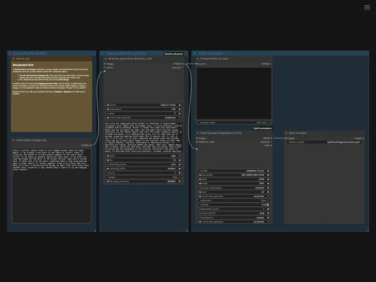This screenshot has height=282, width=376.
Task: Select the '1 Describe the scene' group title
Action: [x=28, y=53]
